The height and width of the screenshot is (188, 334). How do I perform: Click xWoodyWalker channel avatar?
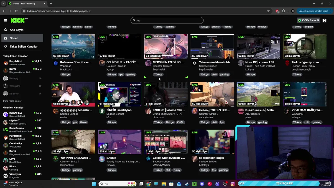click(x=148, y=159)
